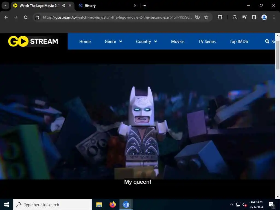Expand the Genre dropdown menu

click(113, 42)
